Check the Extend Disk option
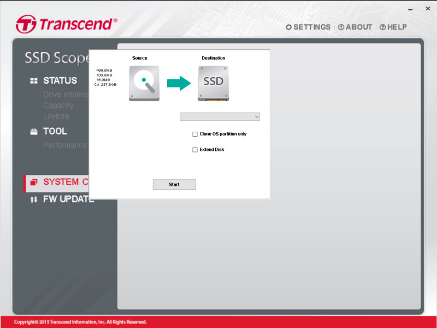The width and height of the screenshot is (437, 328). (x=195, y=150)
